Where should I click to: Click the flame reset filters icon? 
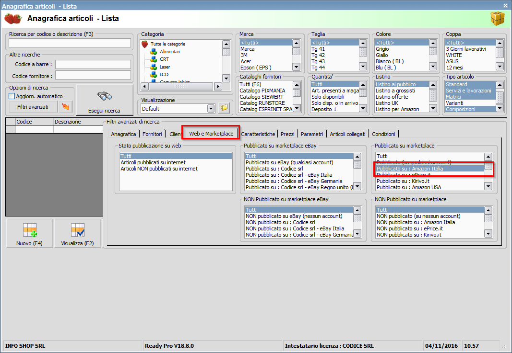(x=66, y=107)
